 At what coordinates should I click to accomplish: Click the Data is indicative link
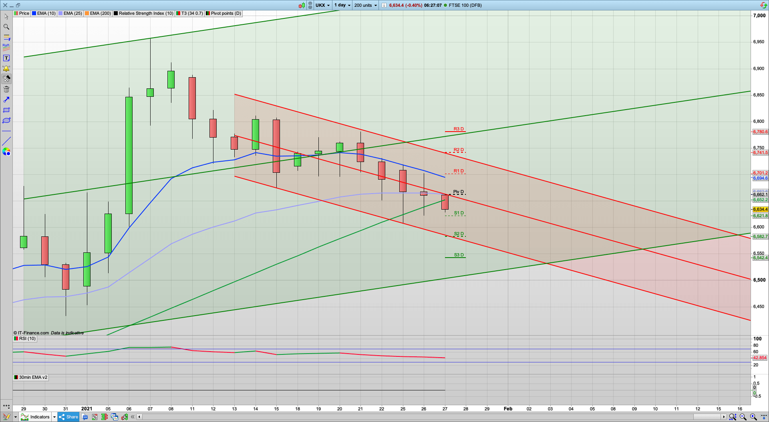[x=67, y=332]
